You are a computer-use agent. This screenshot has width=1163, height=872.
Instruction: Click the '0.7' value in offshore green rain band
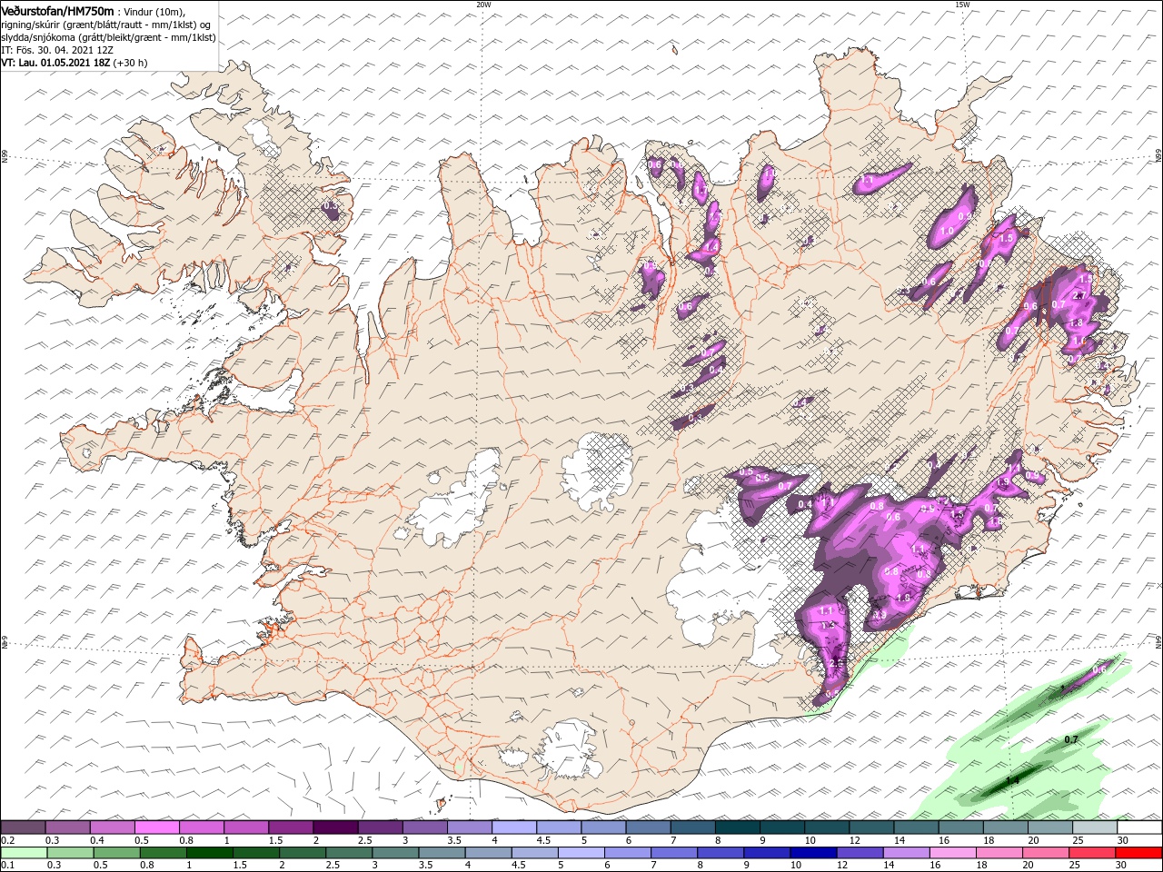pyautogui.click(x=1071, y=740)
